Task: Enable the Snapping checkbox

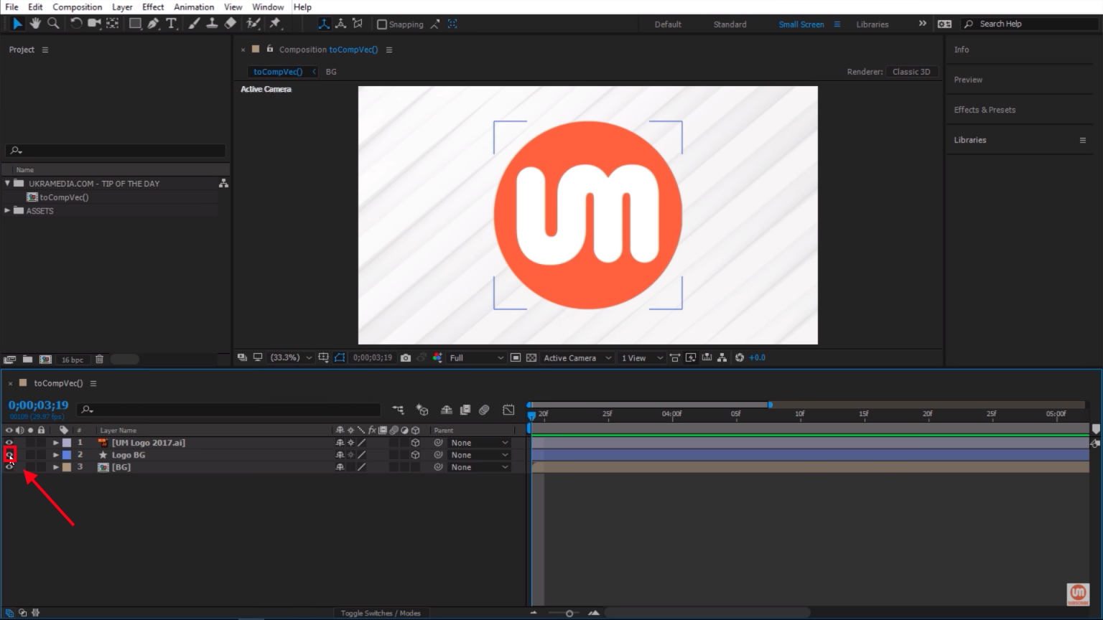Action: pos(382,24)
